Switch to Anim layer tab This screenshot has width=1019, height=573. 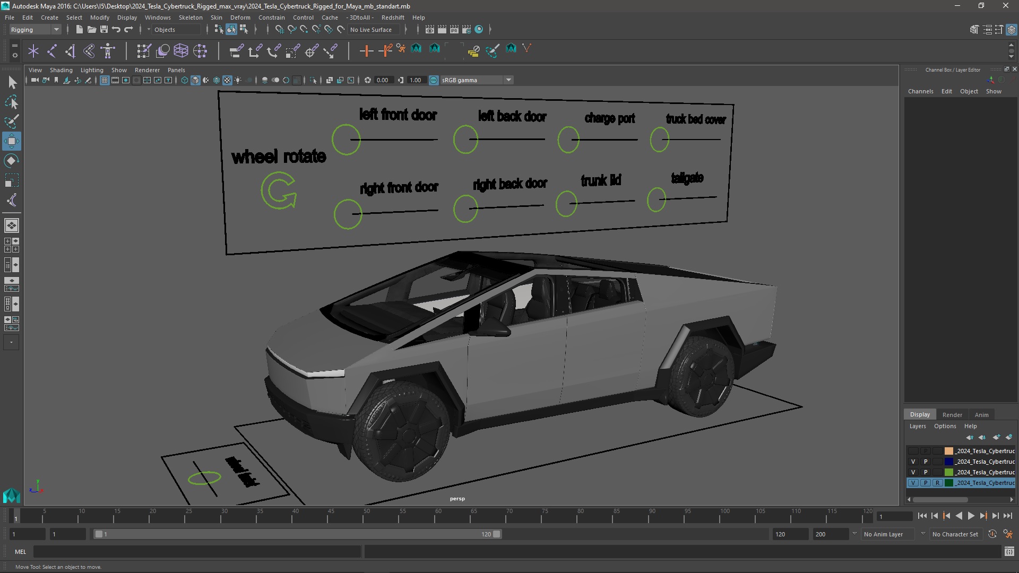(x=981, y=415)
